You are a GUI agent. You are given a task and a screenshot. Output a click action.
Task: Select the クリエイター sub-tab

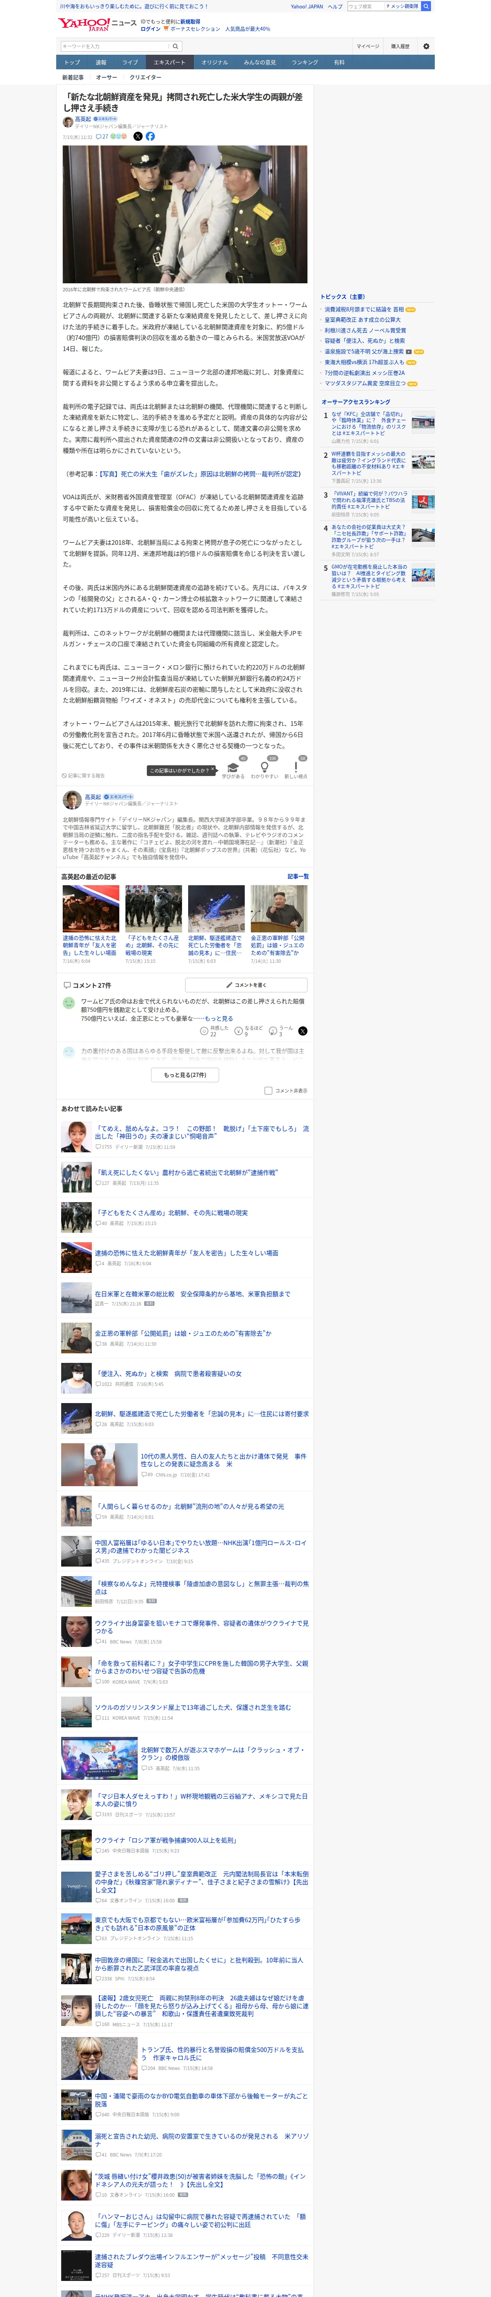(x=145, y=78)
